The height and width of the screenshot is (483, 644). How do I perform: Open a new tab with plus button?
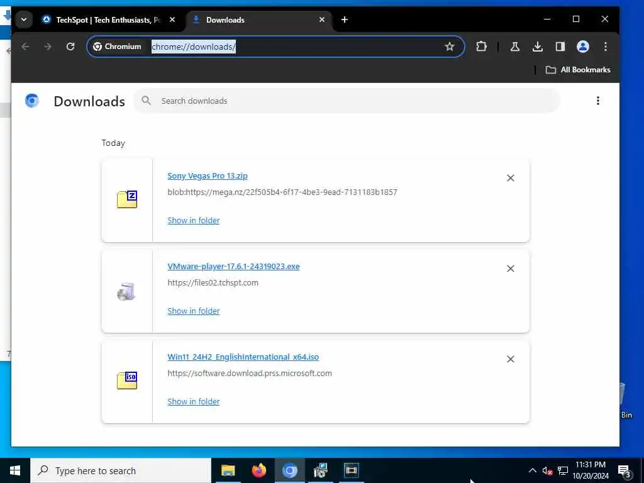[345, 19]
